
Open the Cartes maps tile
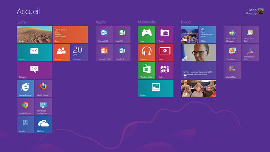tap(164, 71)
